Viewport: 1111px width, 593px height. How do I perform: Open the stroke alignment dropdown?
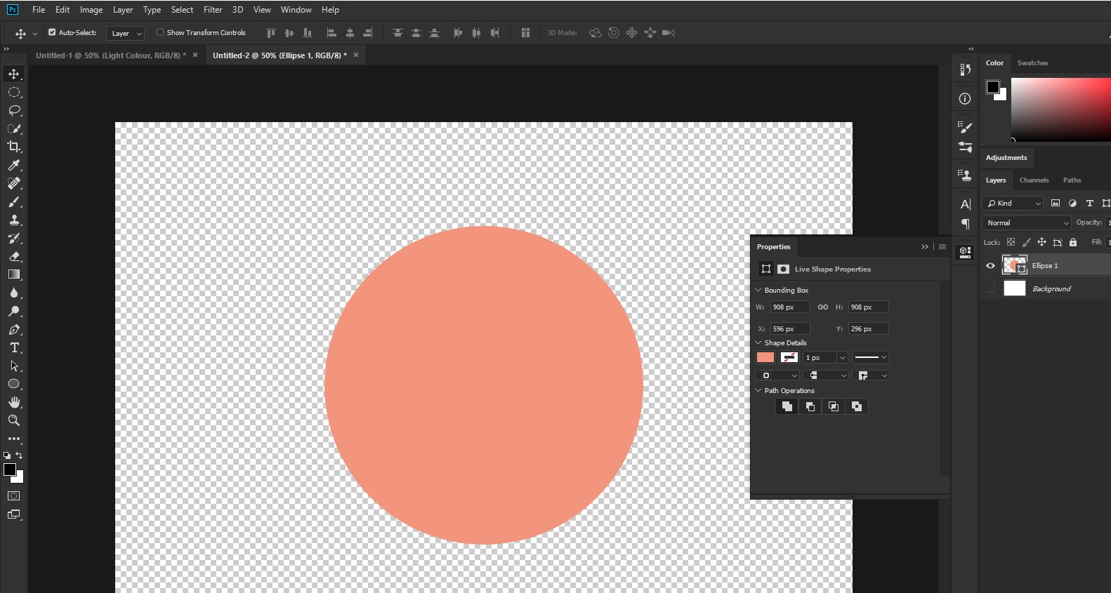tap(779, 375)
